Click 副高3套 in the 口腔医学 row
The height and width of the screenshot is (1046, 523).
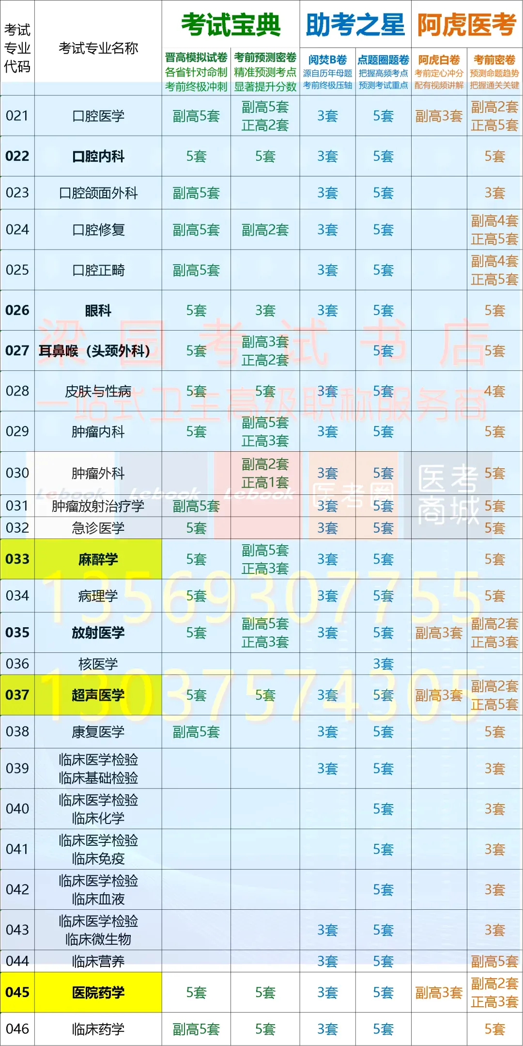(x=439, y=116)
